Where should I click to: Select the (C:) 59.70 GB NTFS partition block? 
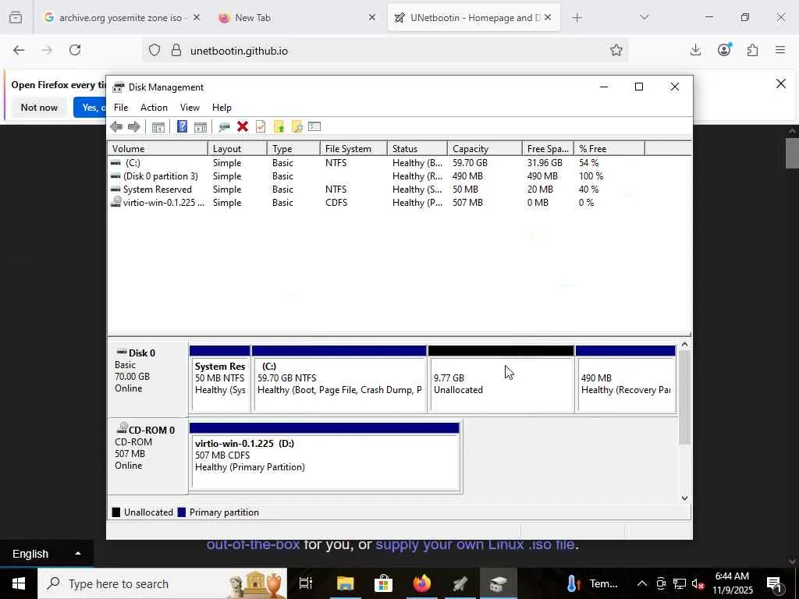point(339,379)
